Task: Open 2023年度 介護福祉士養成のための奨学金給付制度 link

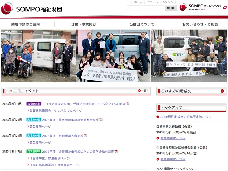Action: tap(78, 152)
